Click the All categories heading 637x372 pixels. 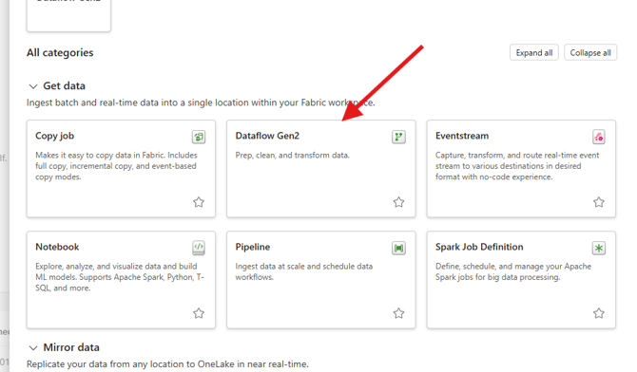pyautogui.click(x=60, y=53)
